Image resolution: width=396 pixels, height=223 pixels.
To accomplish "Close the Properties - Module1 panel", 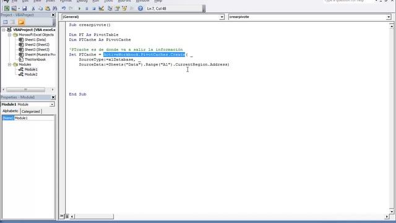I will point(53,97).
